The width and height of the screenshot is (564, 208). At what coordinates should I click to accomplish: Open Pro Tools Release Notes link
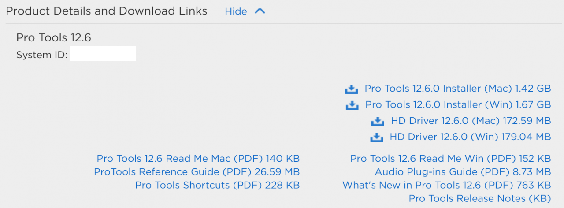coord(480,199)
